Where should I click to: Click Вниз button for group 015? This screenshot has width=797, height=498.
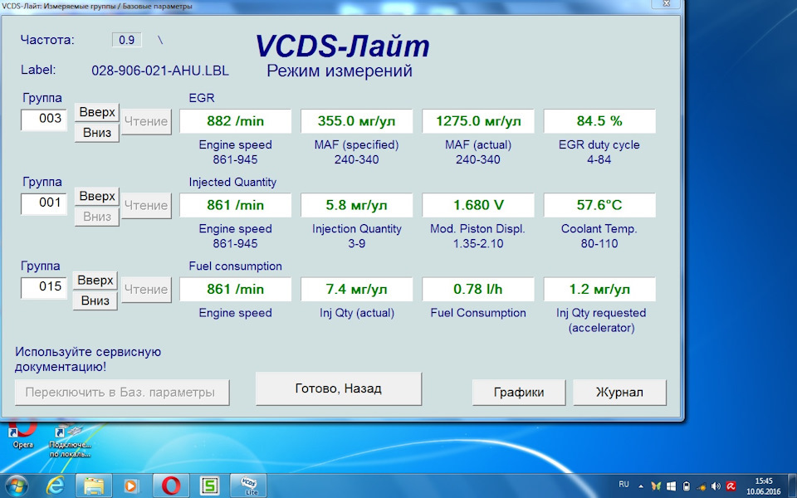[95, 300]
